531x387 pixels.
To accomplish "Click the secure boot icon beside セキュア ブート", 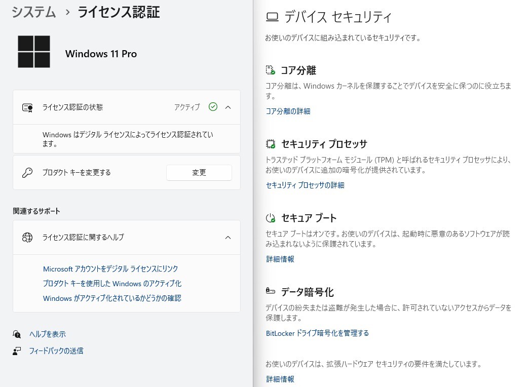I will point(271,218).
